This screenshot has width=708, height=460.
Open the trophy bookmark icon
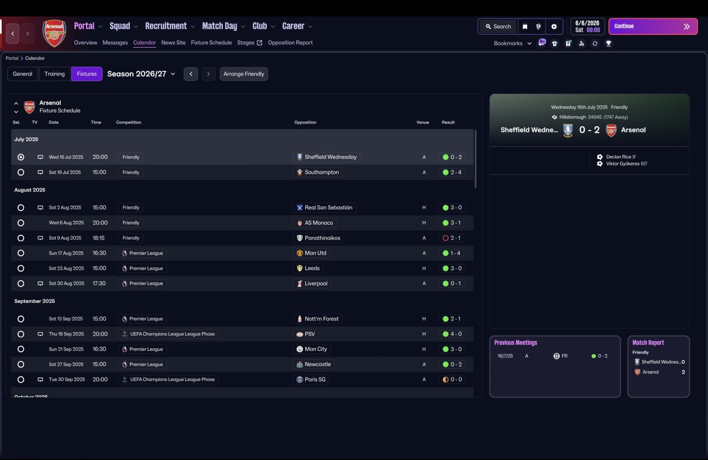click(608, 43)
